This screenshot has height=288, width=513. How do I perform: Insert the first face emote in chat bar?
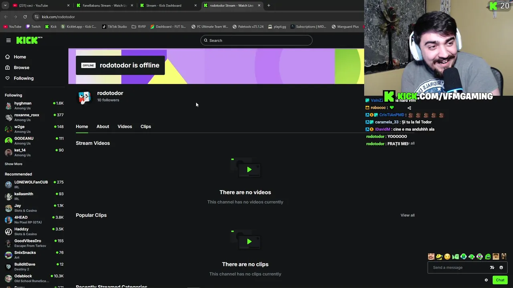(x=431, y=256)
